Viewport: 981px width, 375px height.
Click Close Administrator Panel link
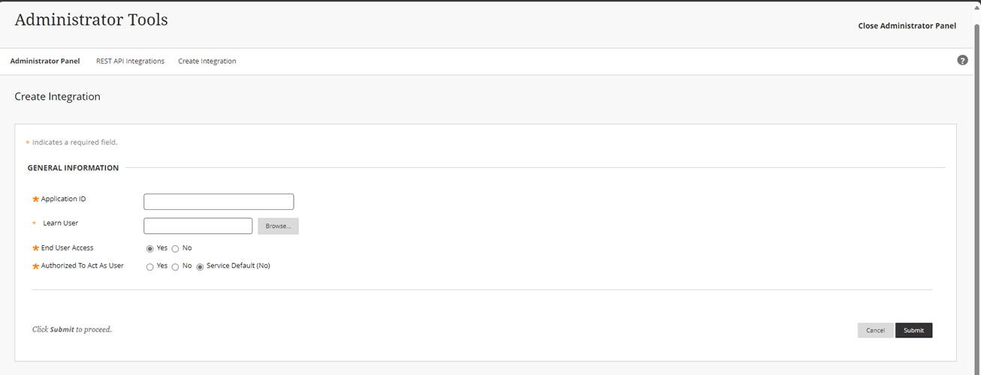tap(907, 25)
